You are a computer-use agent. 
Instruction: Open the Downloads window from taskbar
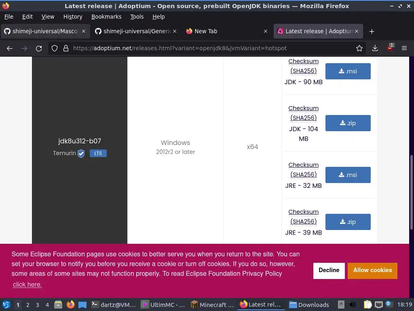click(309, 305)
